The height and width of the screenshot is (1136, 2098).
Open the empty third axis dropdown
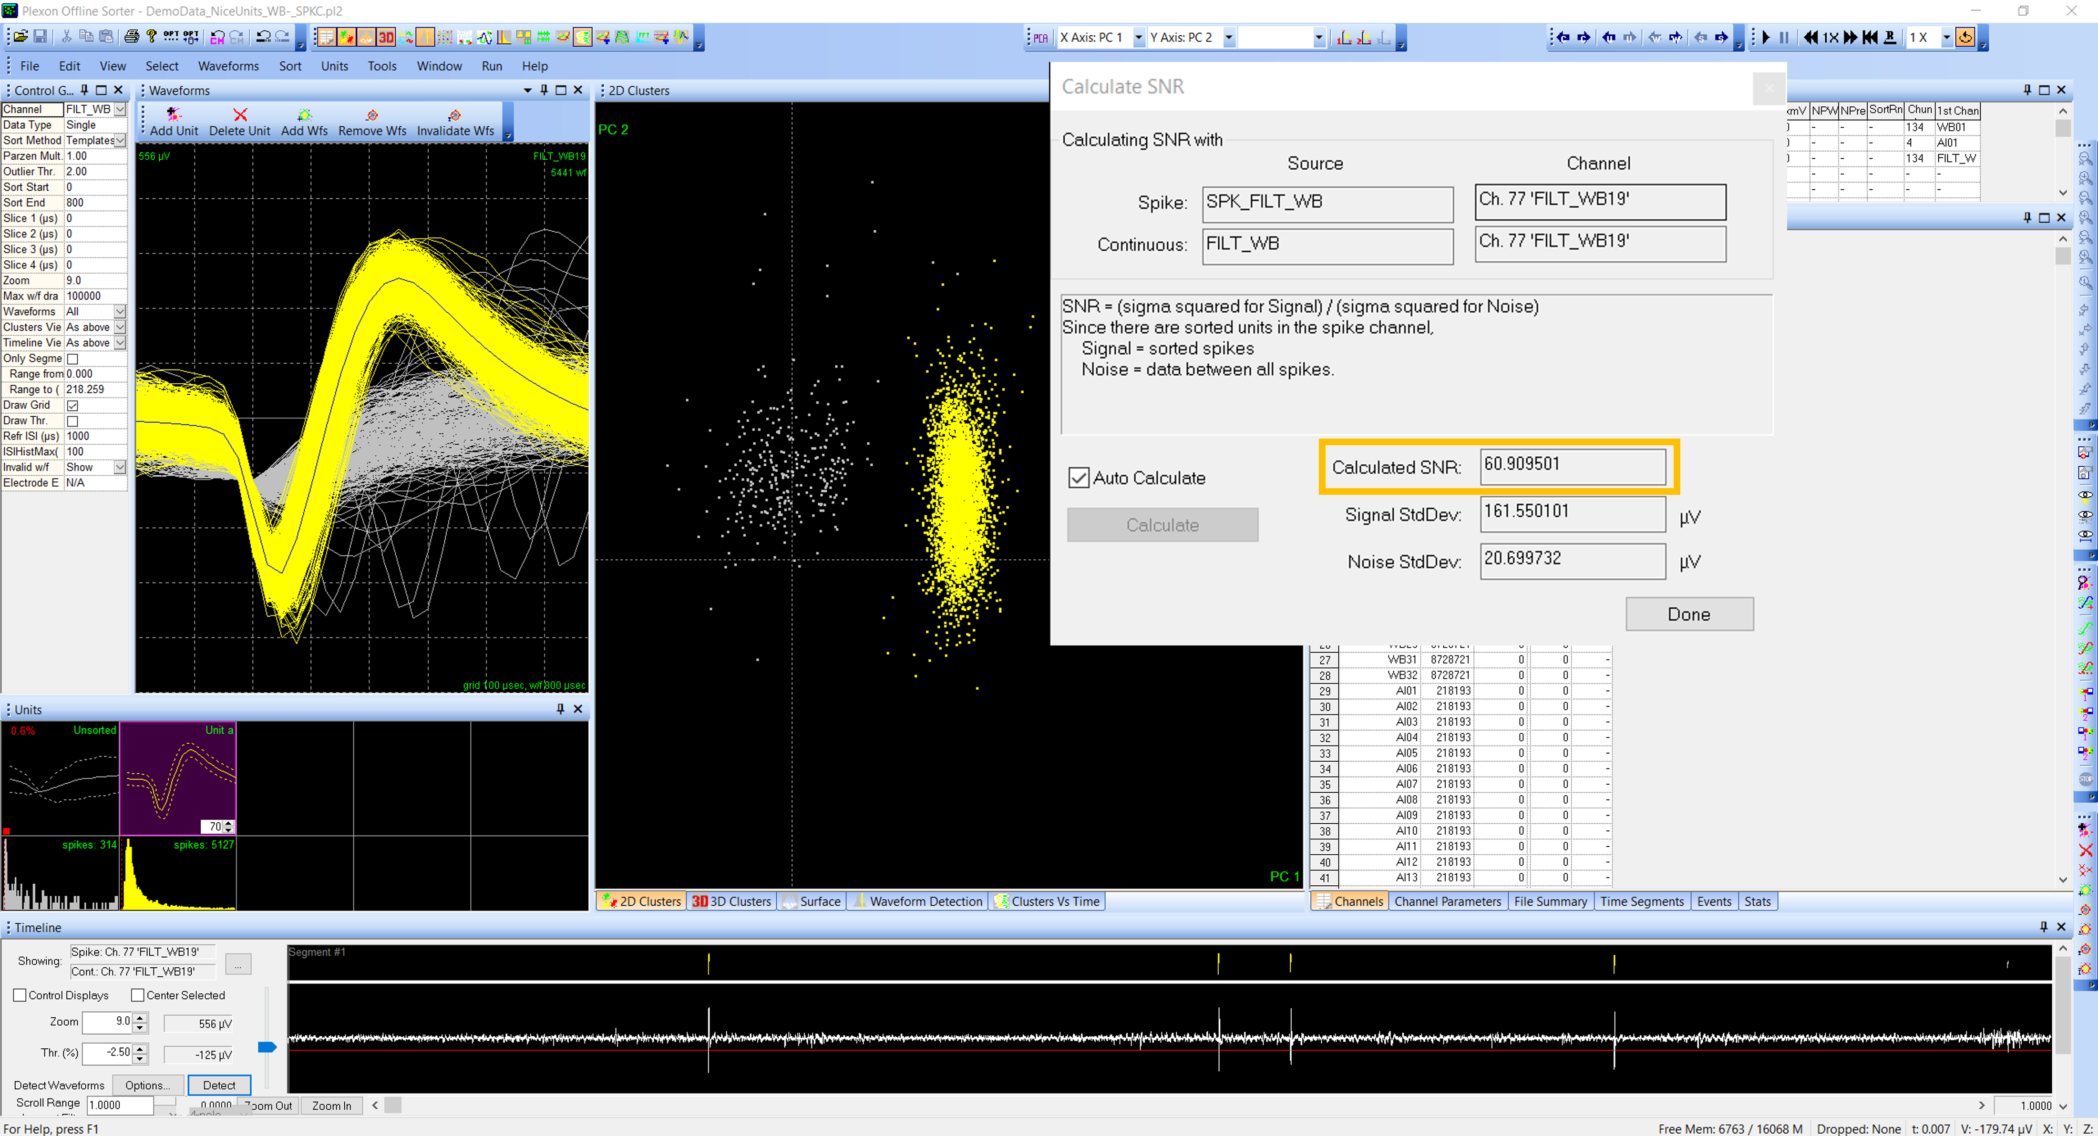tap(1318, 38)
